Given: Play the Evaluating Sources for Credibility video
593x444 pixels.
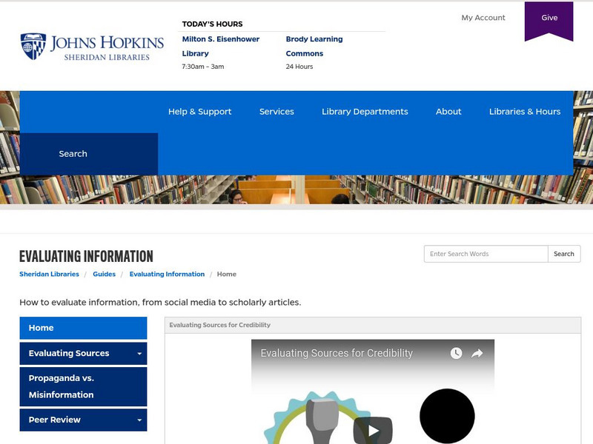Looking at the screenshot, I should [x=373, y=430].
